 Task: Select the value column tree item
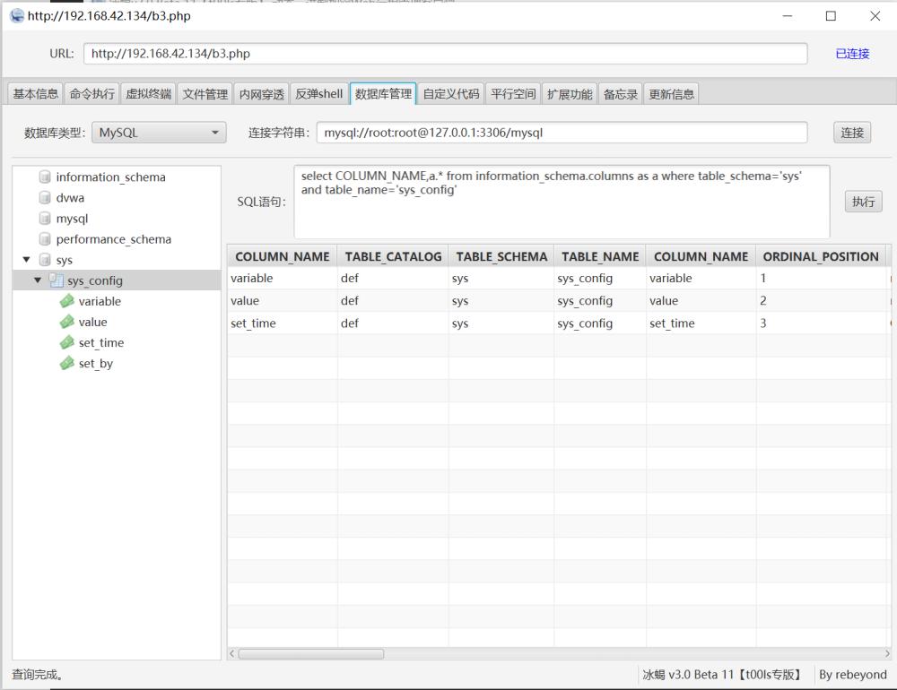(x=92, y=322)
